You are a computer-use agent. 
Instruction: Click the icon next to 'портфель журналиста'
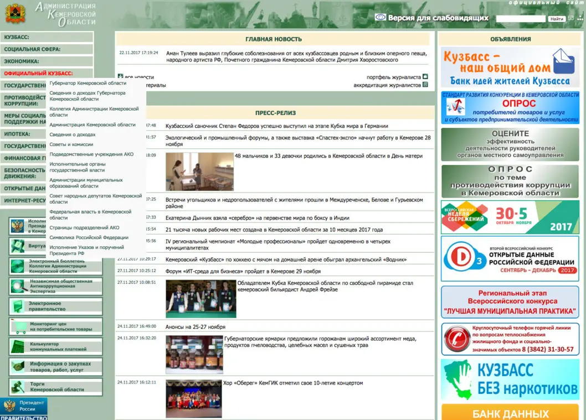(425, 76)
